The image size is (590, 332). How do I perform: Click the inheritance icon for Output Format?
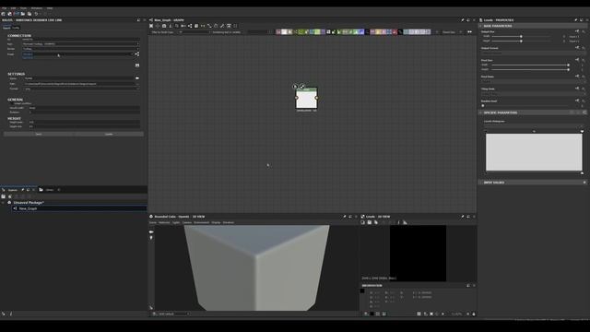(577, 48)
